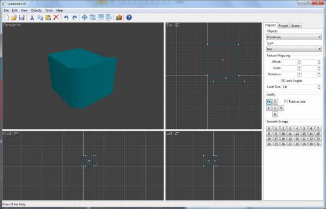Toggle the Fit justify button
This screenshot has width=326, height=209.
268,102
